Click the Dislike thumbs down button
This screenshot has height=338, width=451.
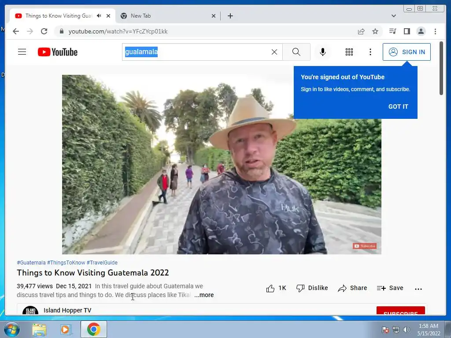click(312, 288)
